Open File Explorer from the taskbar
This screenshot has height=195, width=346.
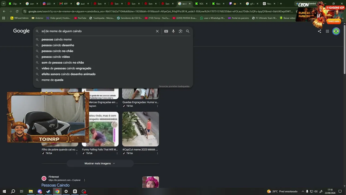point(31,191)
